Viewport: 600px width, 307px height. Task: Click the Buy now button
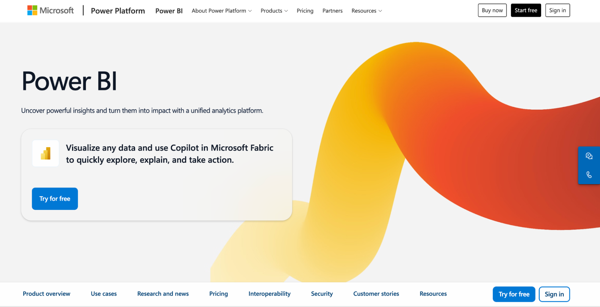tap(492, 10)
